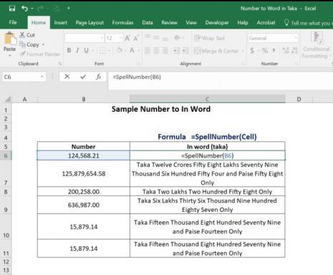Click the Font Color A icon

pos(132,50)
